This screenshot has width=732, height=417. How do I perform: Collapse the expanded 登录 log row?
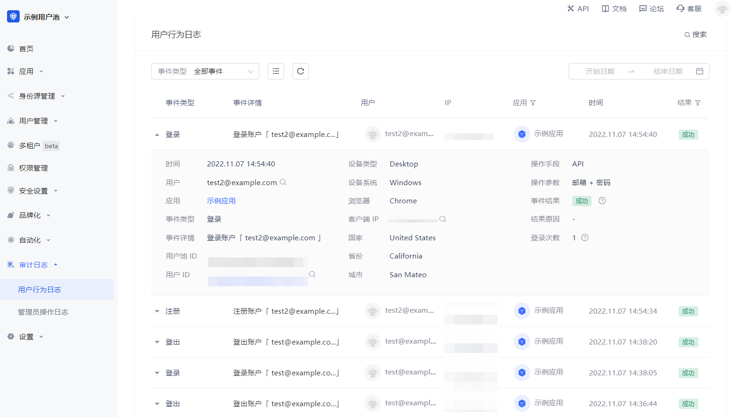(157, 135)
